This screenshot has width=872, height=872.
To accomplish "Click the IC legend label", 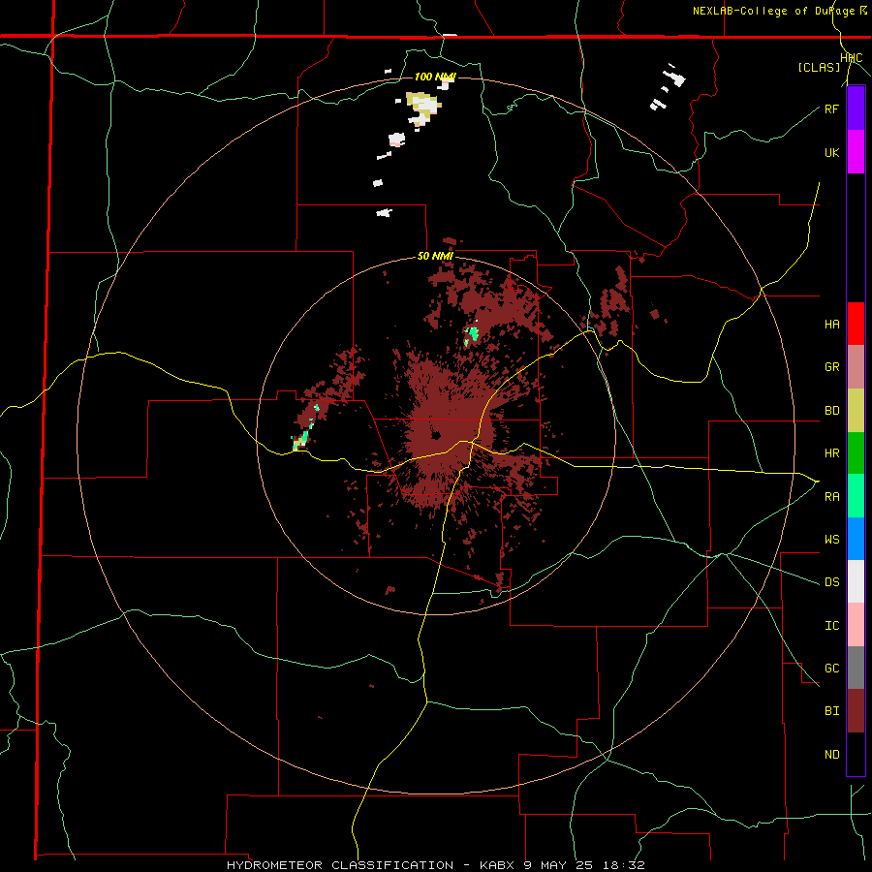I will click(x=832, y=626).
